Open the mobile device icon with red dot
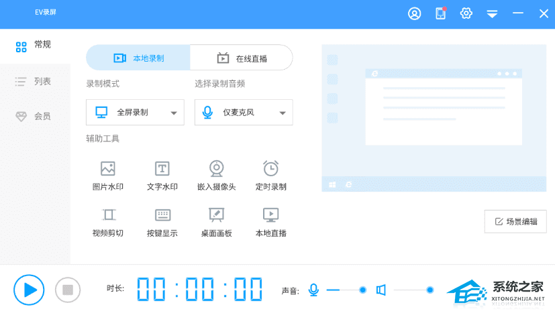 click(441, 13)
